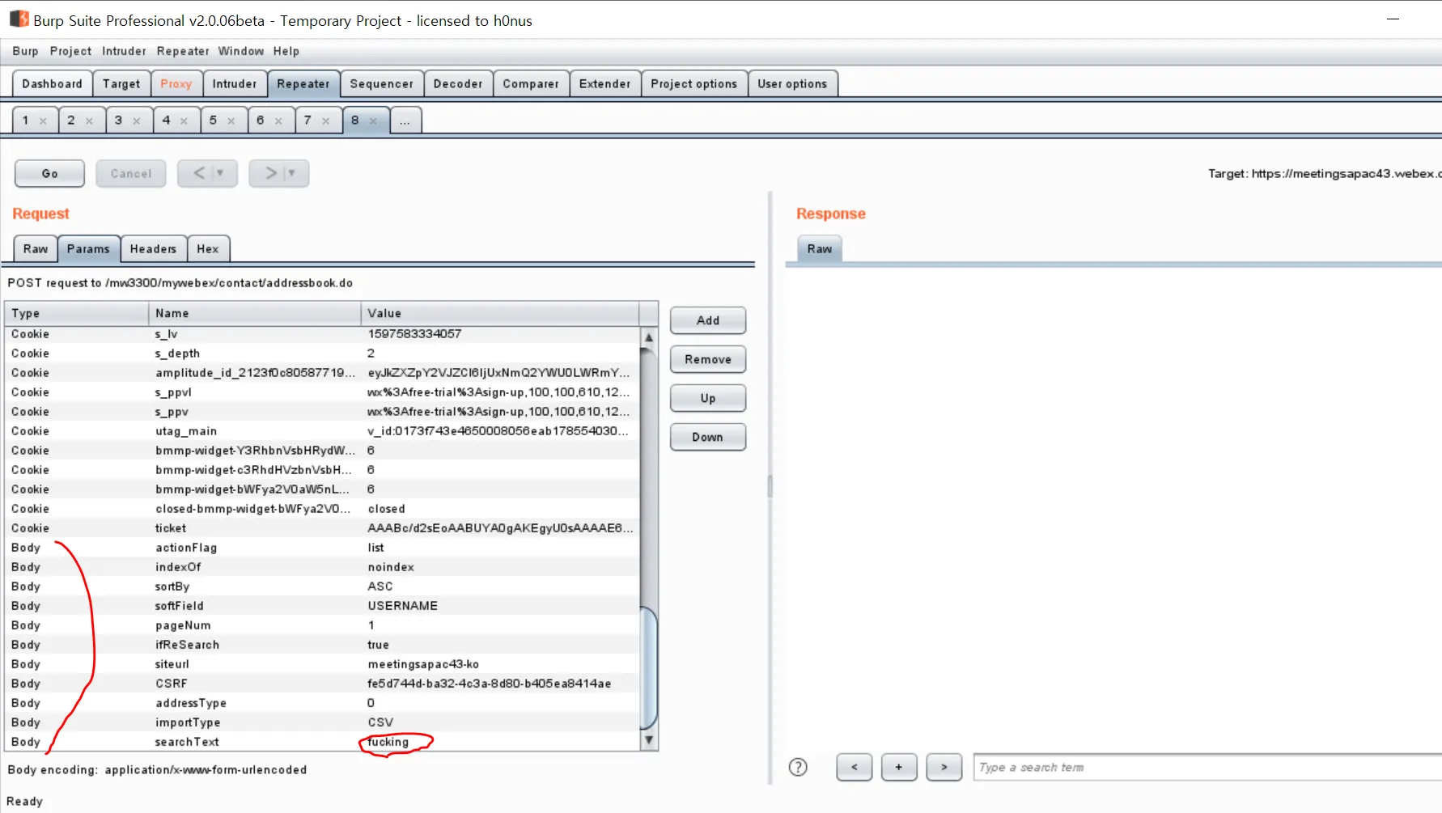The height and width of the screenshot is (813, 1442).
Task: Select the response Raw tab
Action: pyautogui.click(x=820, y=248)
